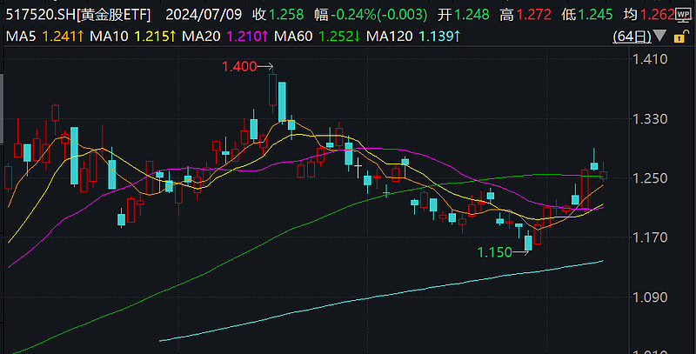Click the 1.410 price axis label

click(x=650, y=59)
